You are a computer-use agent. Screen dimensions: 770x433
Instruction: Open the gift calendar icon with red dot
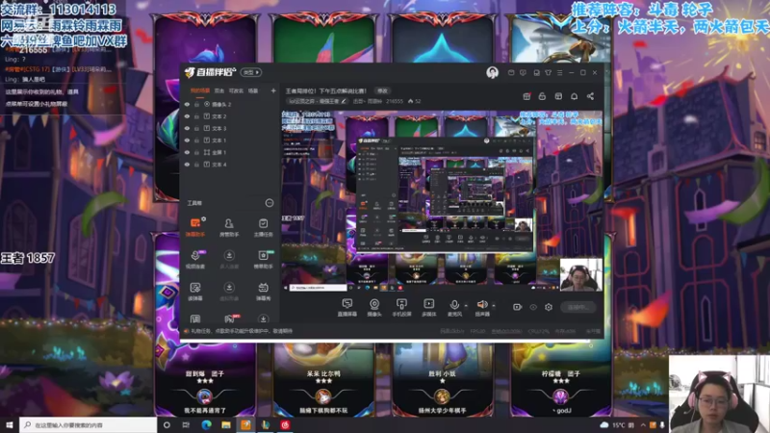[x=526, y=96]
